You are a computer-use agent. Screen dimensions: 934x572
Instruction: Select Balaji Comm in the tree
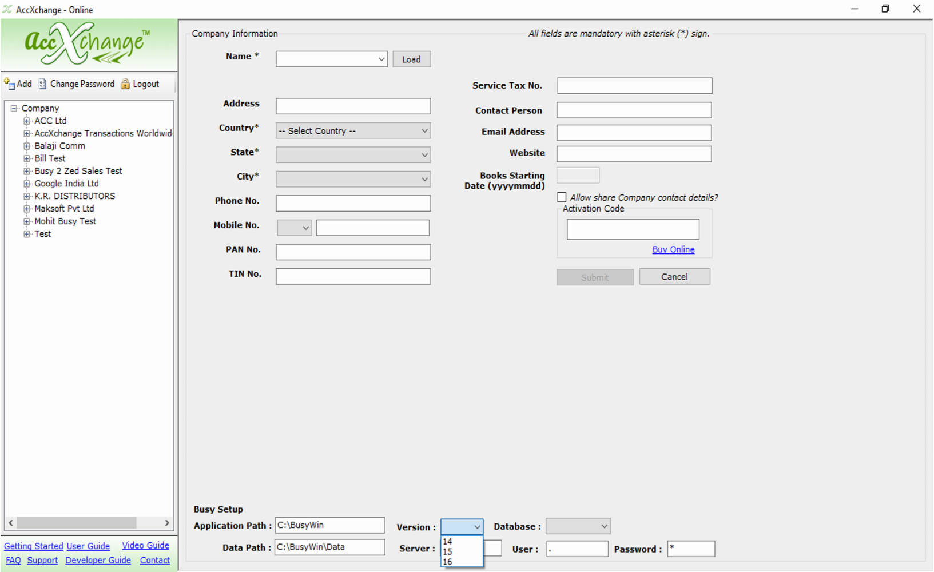point(59,146)
